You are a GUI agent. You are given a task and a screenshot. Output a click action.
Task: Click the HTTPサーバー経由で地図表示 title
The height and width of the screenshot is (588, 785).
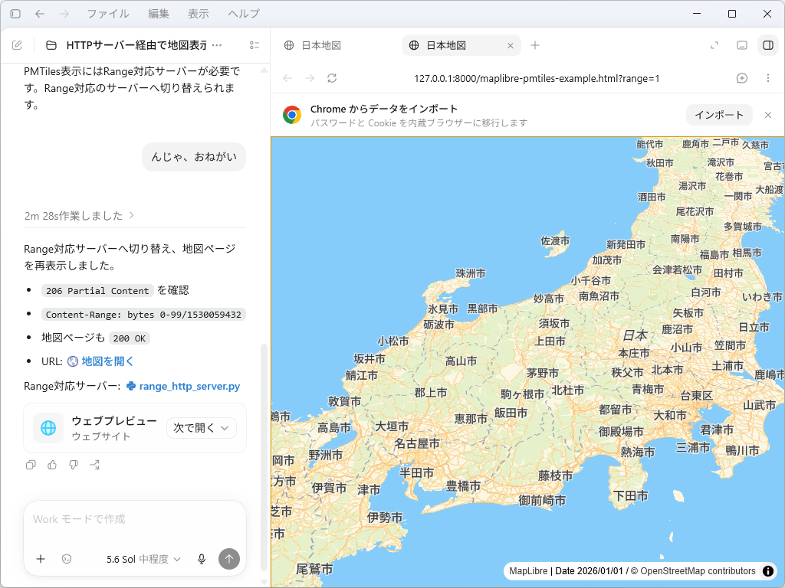[136, 45]
